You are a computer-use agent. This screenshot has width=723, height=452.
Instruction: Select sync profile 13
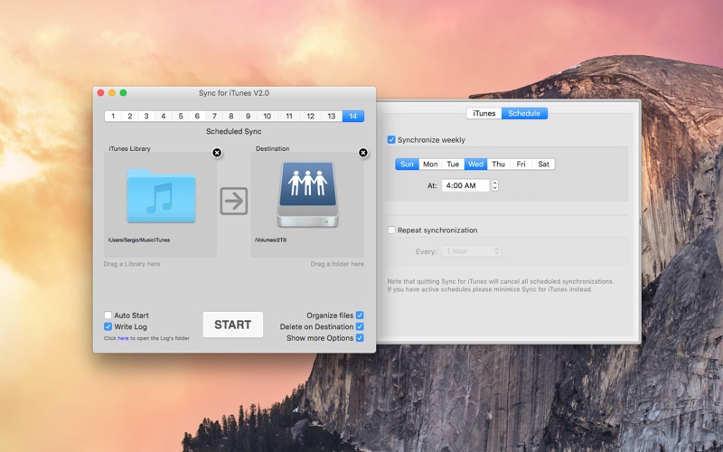(332, 117)
